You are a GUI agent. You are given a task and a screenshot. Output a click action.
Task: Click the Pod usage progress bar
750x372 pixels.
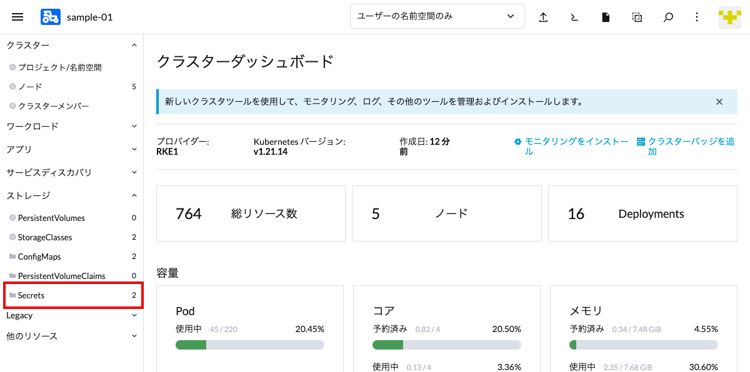(250, 345)
